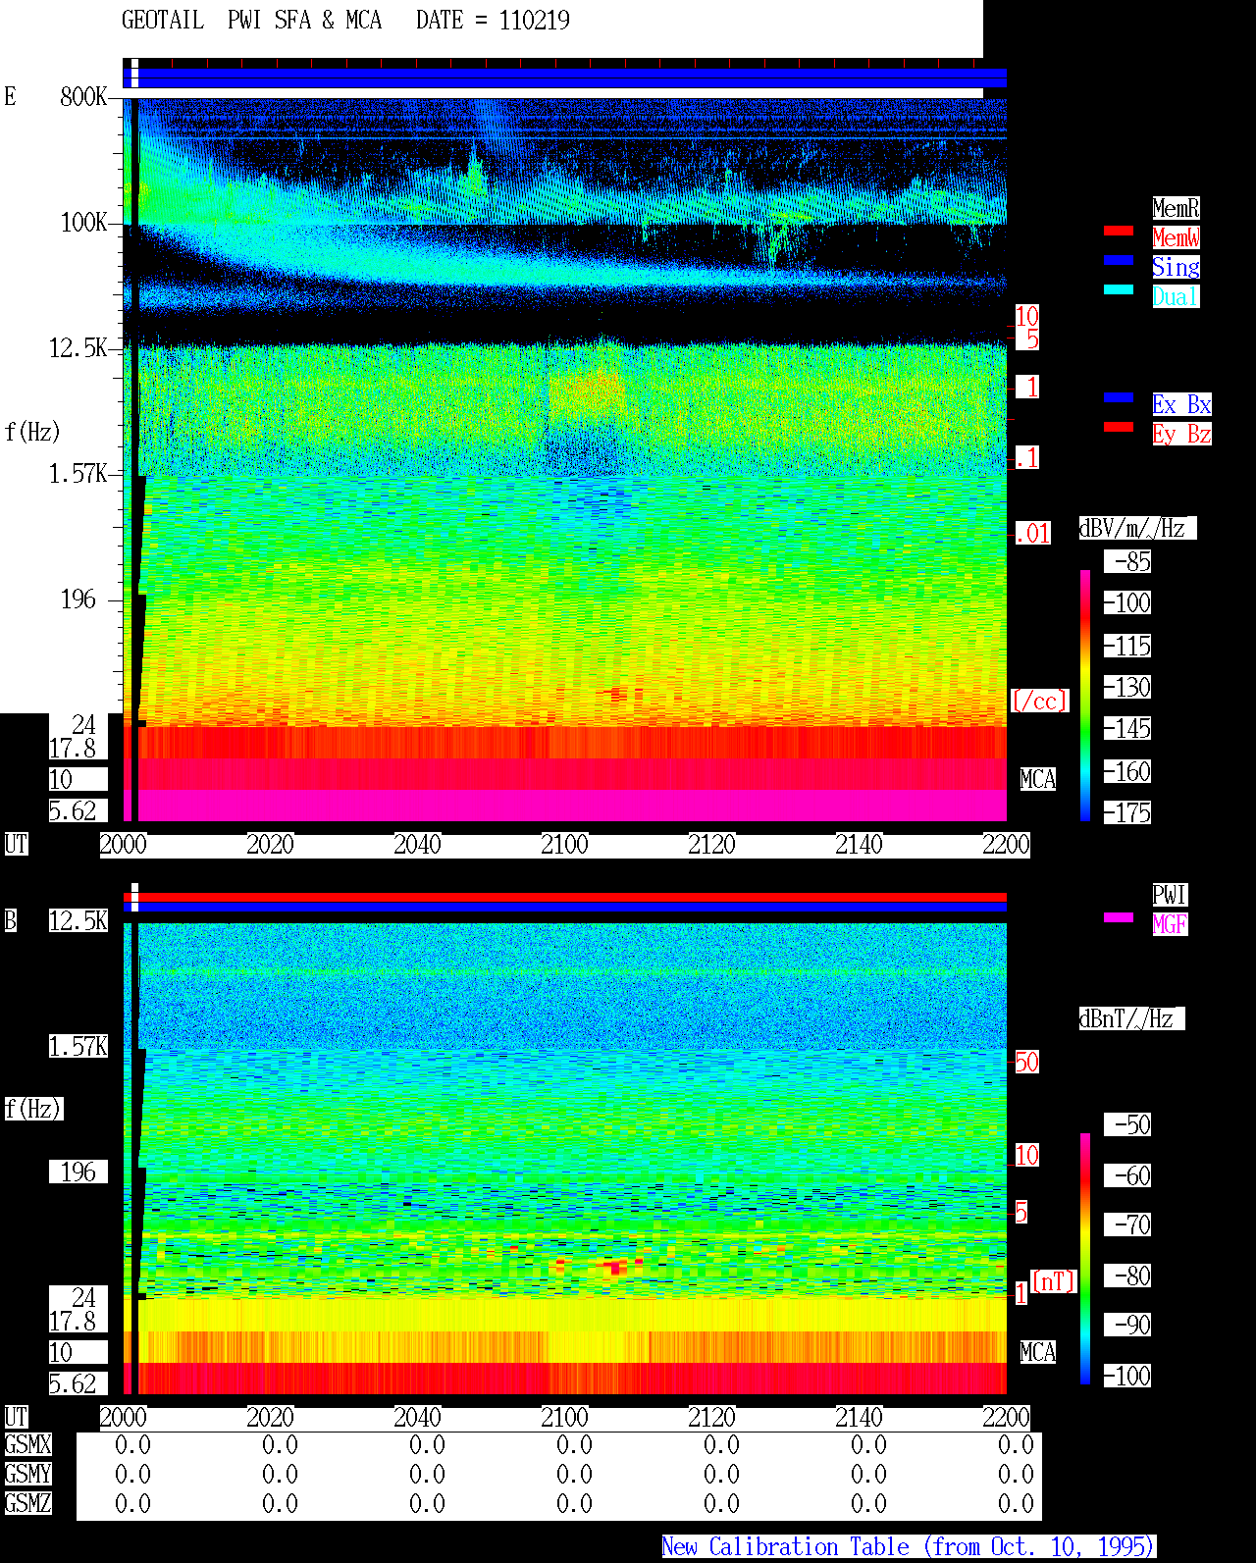Click the red '[/cc]' density unit label
1256x1563 pixels.
[1039, 701]
